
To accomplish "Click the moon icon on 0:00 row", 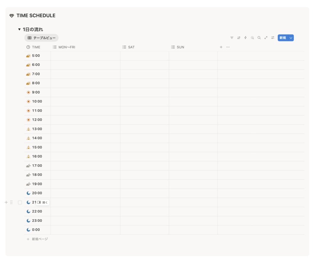I will pyautogui.click(x=28, y=230).
